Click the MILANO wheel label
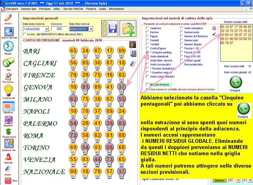This screenshot has width=253, height=185. 38,99
